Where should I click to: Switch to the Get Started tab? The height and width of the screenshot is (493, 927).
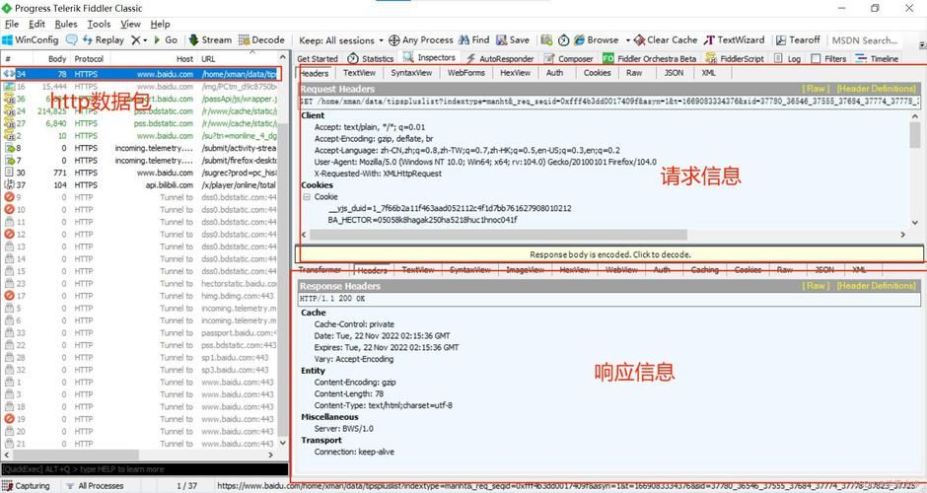(318, 58)
